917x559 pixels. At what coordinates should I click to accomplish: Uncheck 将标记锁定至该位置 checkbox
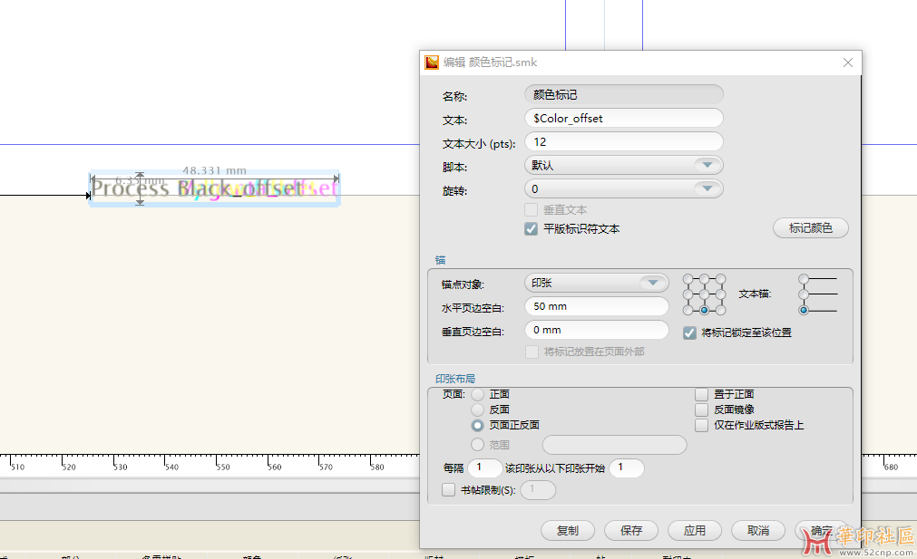pos(689,333)
